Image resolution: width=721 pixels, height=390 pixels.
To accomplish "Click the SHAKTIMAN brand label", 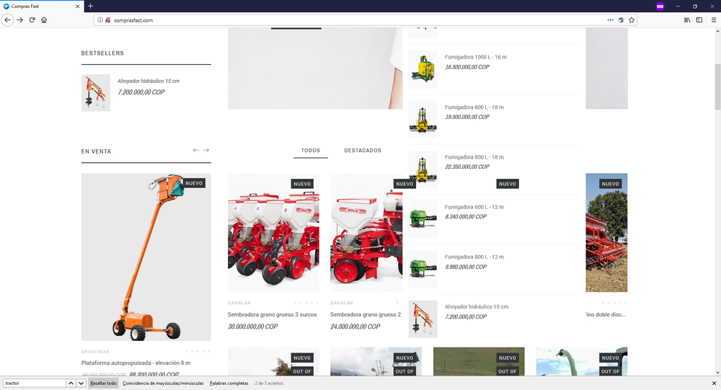I will 95,352.
